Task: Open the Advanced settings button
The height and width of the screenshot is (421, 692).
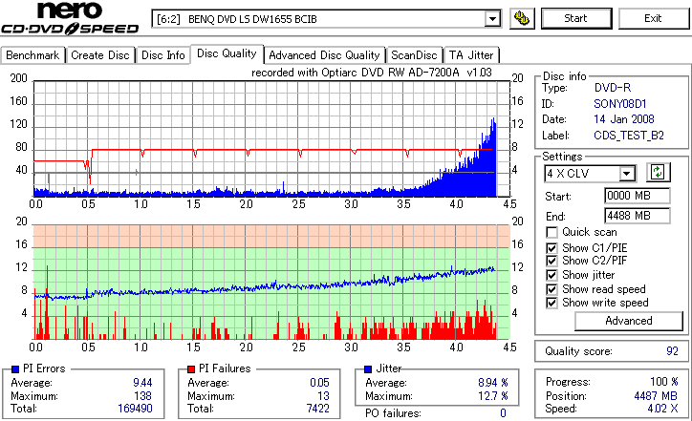Action: tap(629, 321)
